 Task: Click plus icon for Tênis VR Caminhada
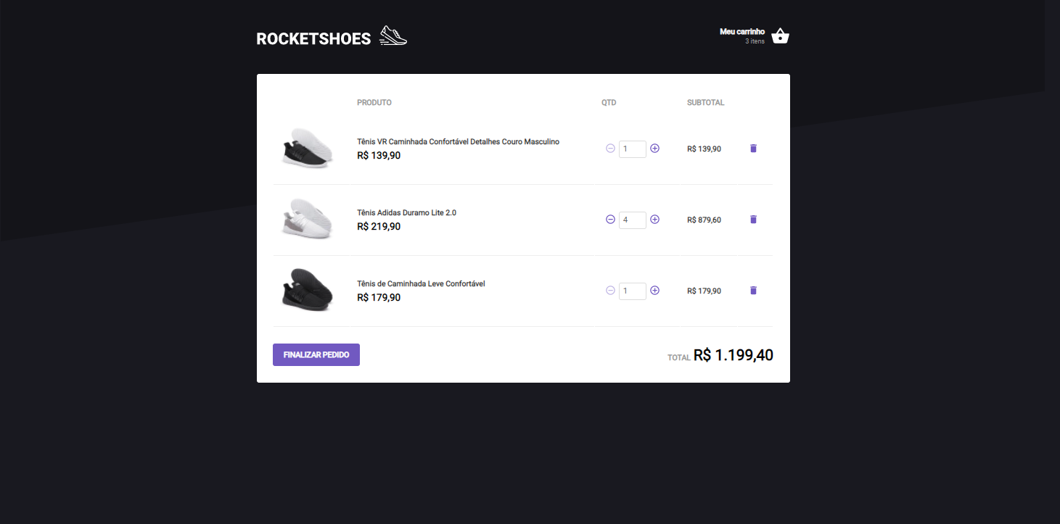(x=654, y=149)
